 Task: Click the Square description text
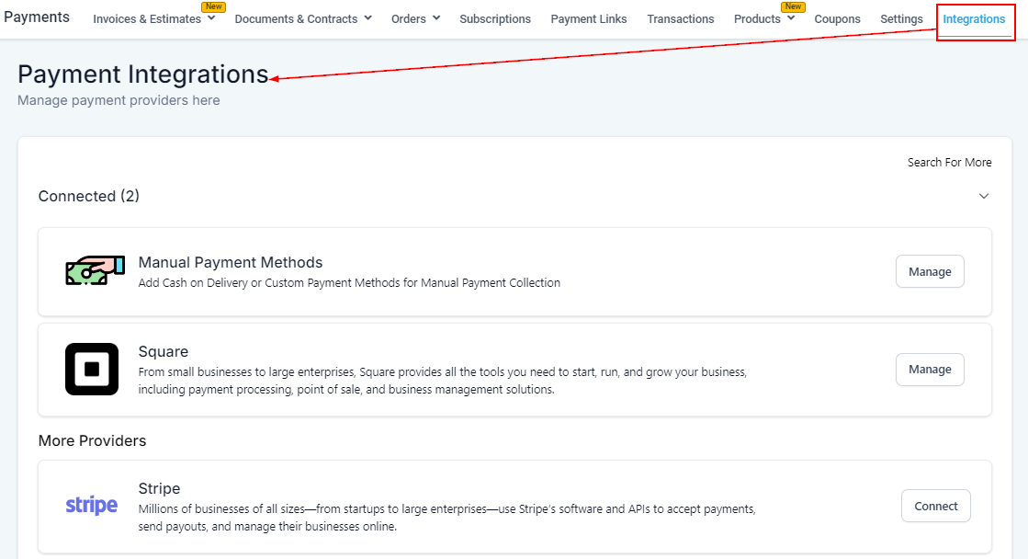click(x=443, y=381)
